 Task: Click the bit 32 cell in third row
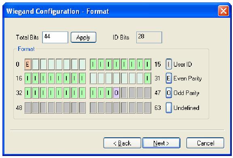coord(28,93)
